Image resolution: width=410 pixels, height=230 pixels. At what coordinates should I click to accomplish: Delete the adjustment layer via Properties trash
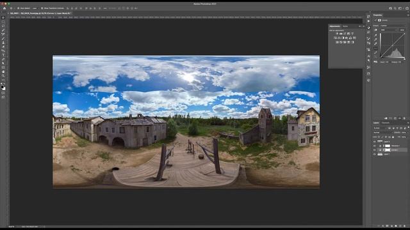tap(404, 118)
